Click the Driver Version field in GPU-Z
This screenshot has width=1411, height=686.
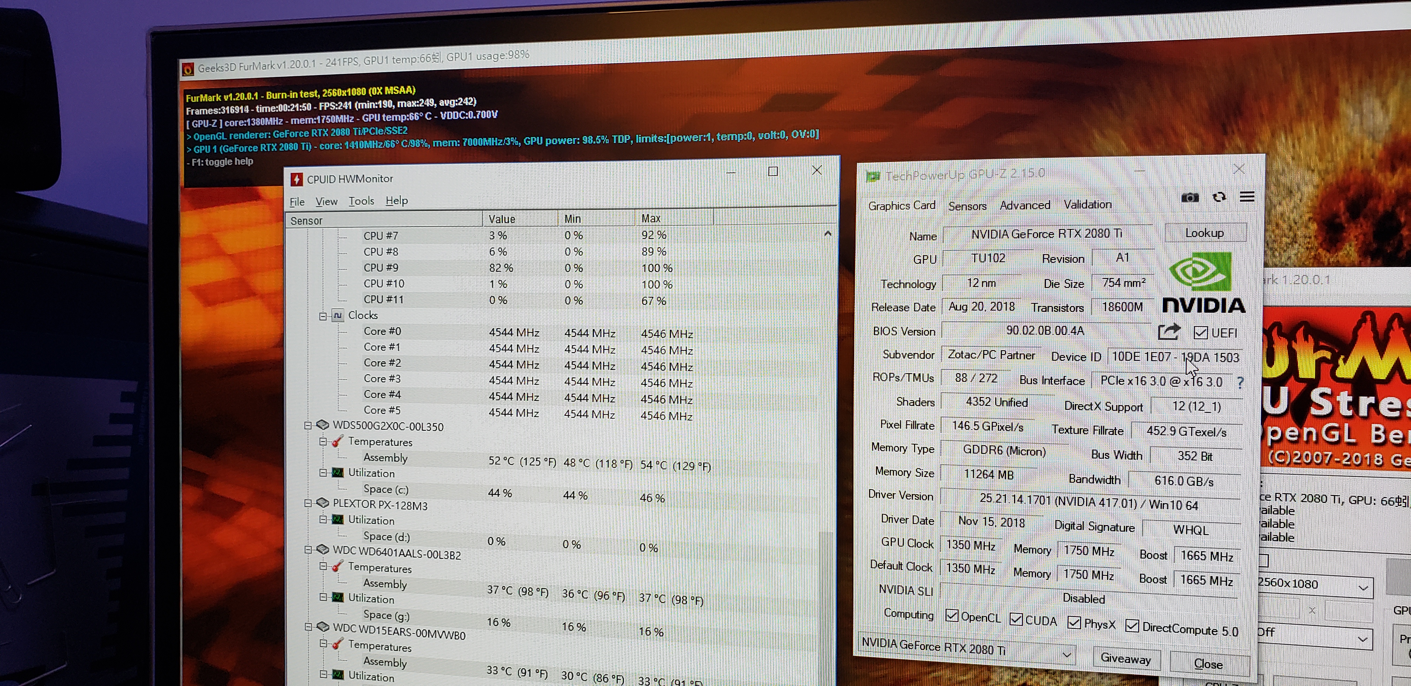1090,502
